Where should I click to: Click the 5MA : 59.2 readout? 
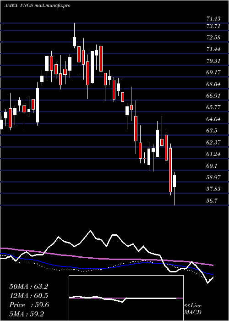click(27, 314)
